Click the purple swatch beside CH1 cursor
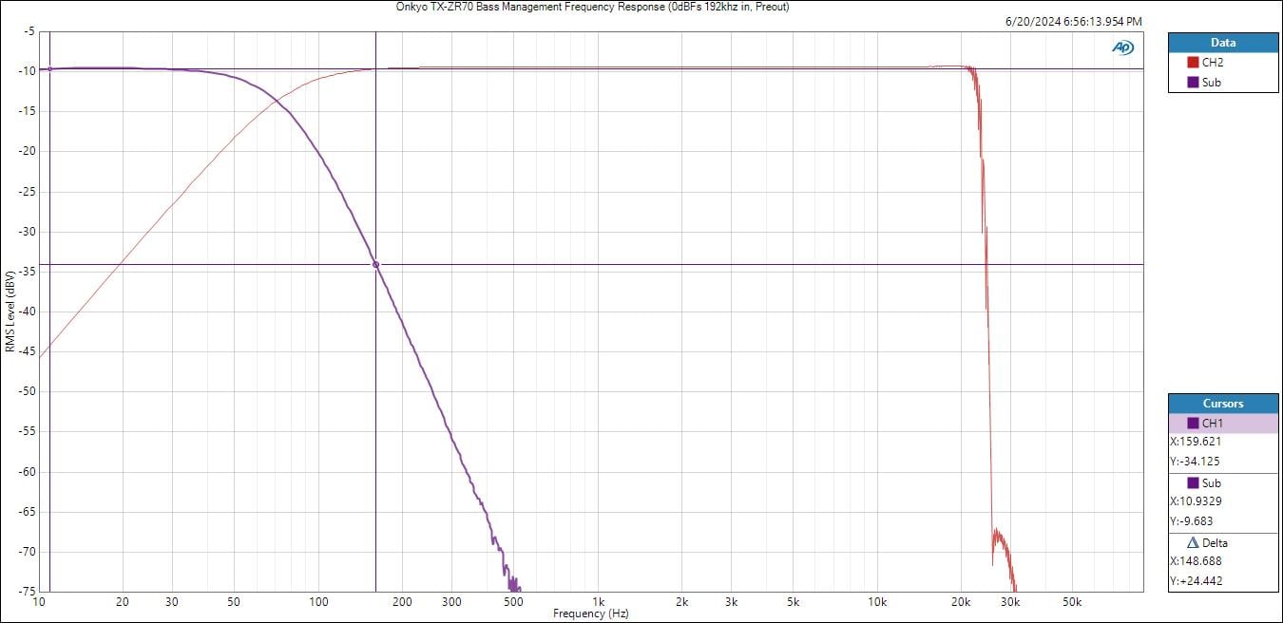This screenshot has height=623, width=1283. (1194, 424)
